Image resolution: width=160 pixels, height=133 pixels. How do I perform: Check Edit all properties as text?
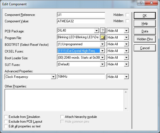pos(6,126)
